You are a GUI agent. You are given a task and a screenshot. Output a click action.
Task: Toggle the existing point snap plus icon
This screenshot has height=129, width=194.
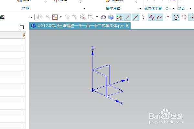191,17
